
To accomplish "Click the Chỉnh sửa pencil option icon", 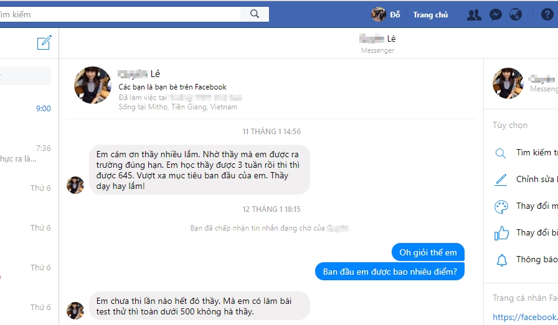I will pos(501,180).
